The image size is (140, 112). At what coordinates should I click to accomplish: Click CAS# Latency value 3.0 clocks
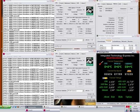[121, 22]
